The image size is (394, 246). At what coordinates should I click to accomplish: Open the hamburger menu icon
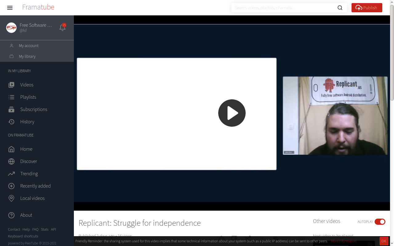(x=10, y=8)
